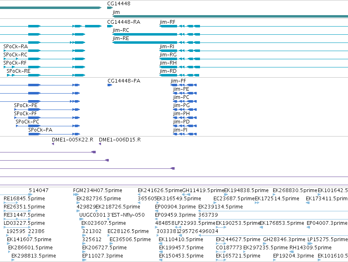
Task: Select the SPoCk-PE protein label
Action: click(26, 105)
